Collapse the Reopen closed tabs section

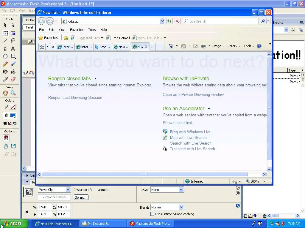95,79
